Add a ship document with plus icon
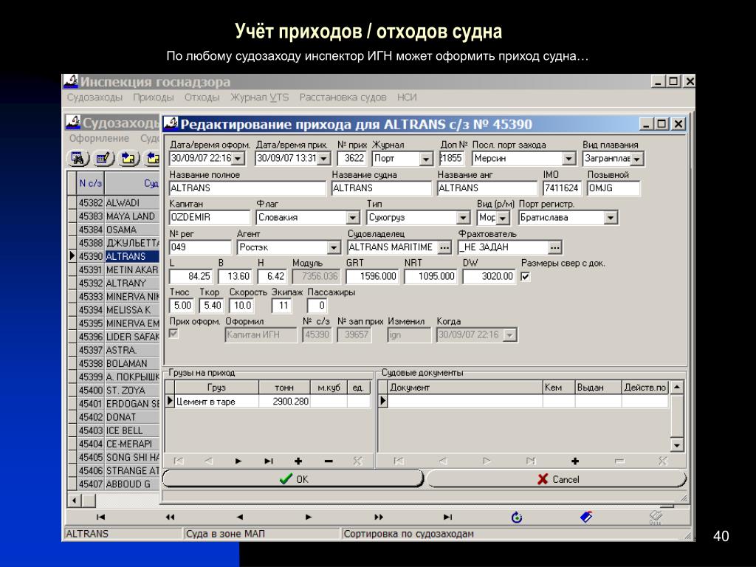This screenshot has height=567, width=756. [574, 461]
